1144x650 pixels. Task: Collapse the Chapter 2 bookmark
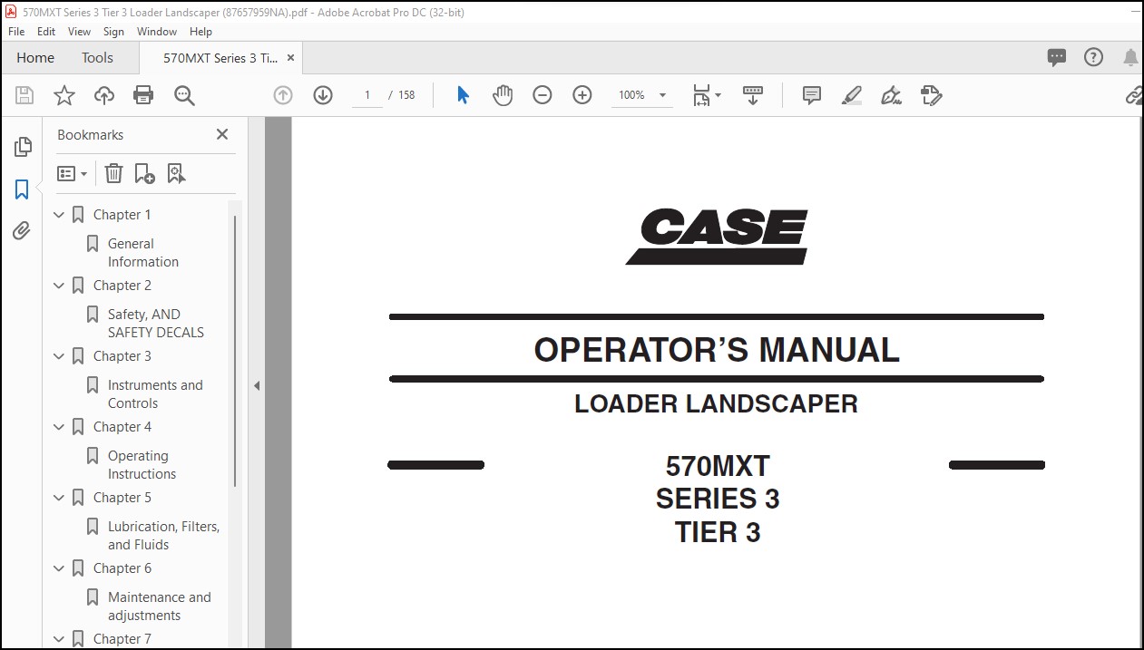59,286
